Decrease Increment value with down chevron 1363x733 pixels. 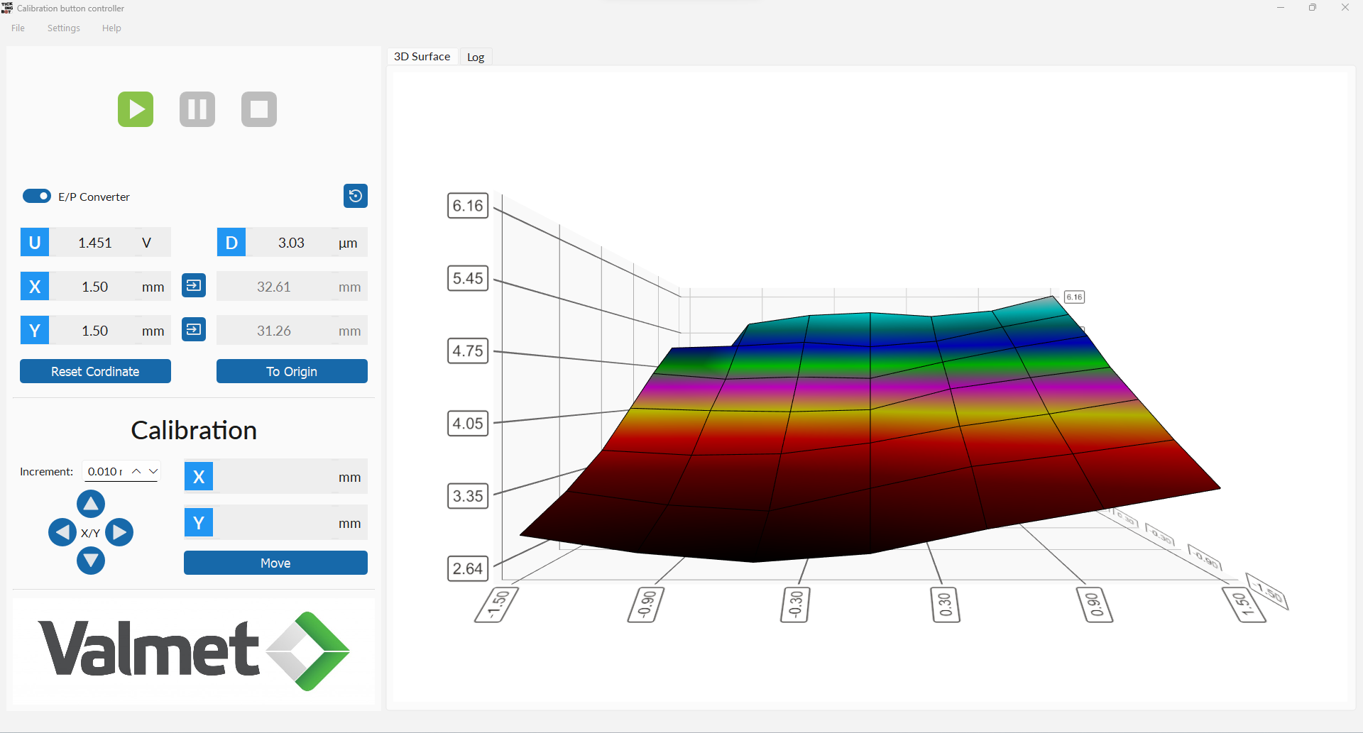(153, 471)
